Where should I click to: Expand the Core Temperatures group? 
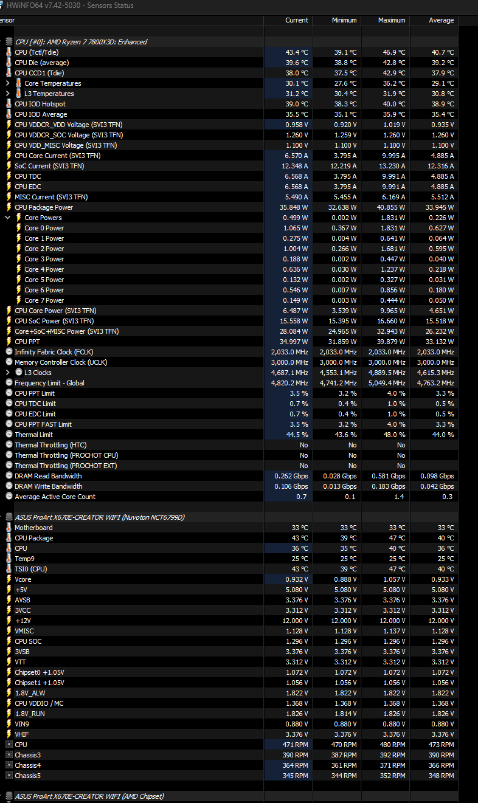coord(8,83)
